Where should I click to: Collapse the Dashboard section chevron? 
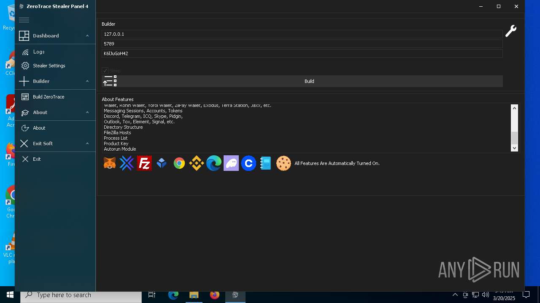87,36
